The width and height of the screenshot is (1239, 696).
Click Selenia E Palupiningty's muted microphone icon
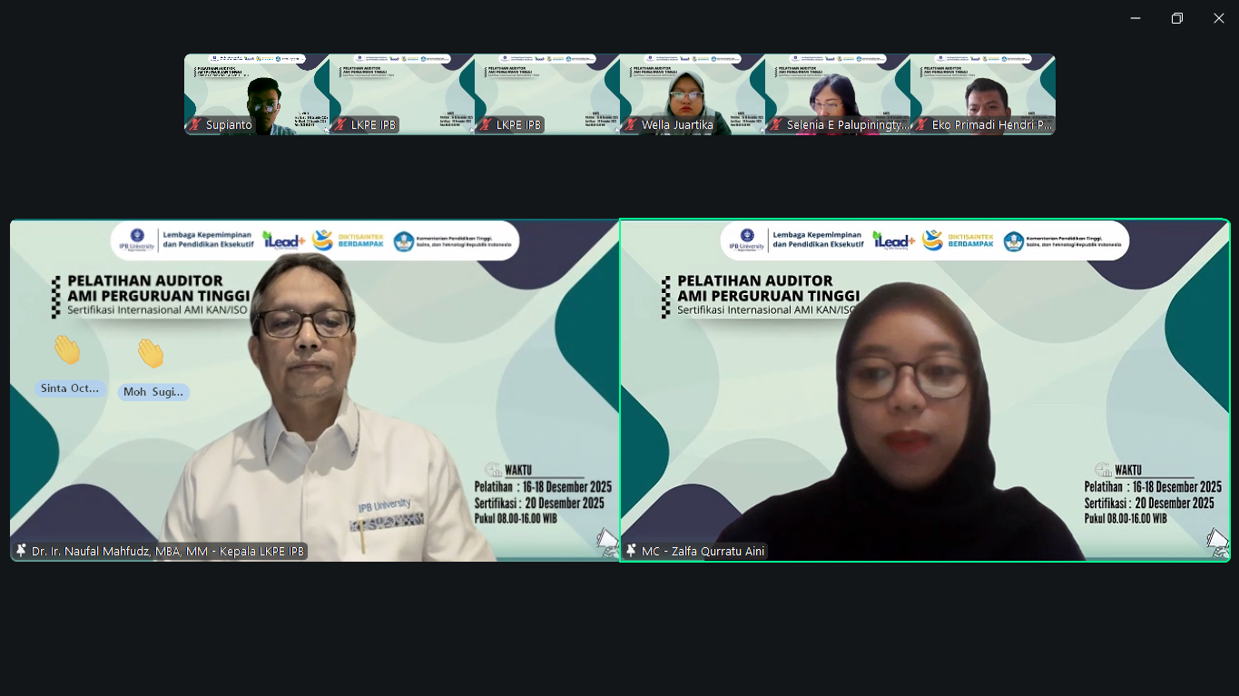pyautogui.click(x=775, y=125)
